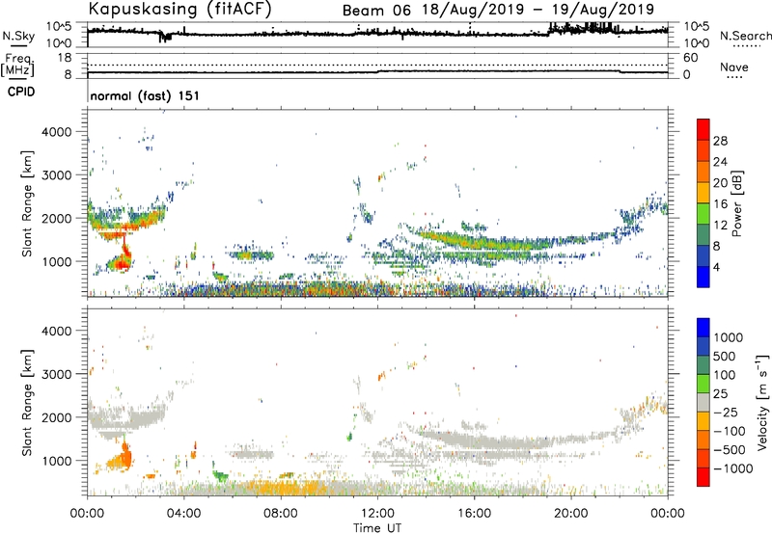The width and height of the screenshot is (772, 534).
Task: Select the yellow 16-20 dB Power colorbar segment
Action: coord(703,193)
